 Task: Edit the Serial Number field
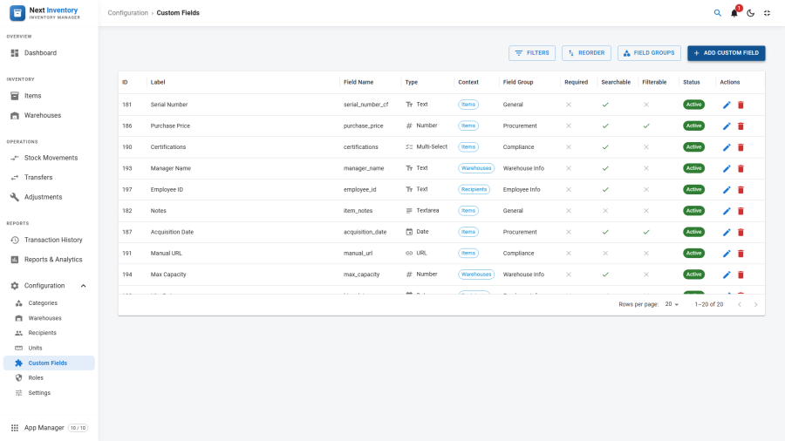pos(727,105)
